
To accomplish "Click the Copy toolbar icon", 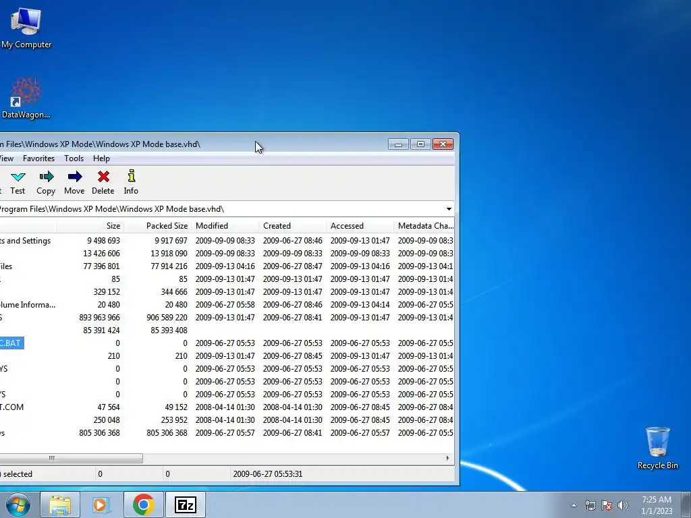I will tap(46, 182).
